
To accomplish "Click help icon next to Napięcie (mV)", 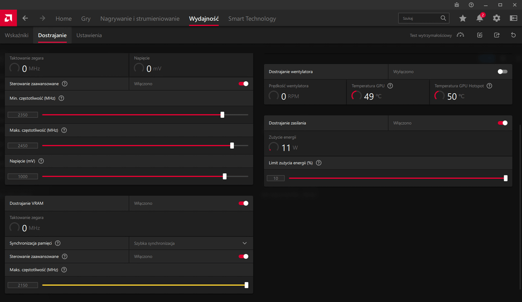I will (41, 161).
